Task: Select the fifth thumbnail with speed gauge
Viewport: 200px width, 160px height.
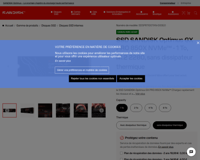Action: (81, 110)
